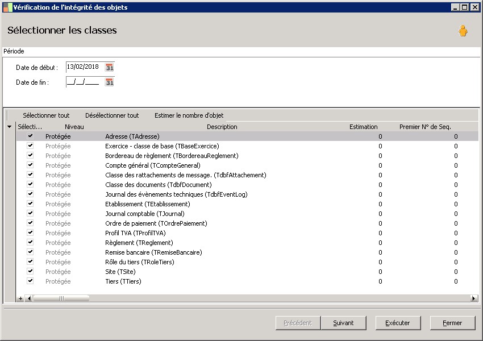Screen dimensions: 483x341
Task: Sort by the Description column header
Action: 222,127
